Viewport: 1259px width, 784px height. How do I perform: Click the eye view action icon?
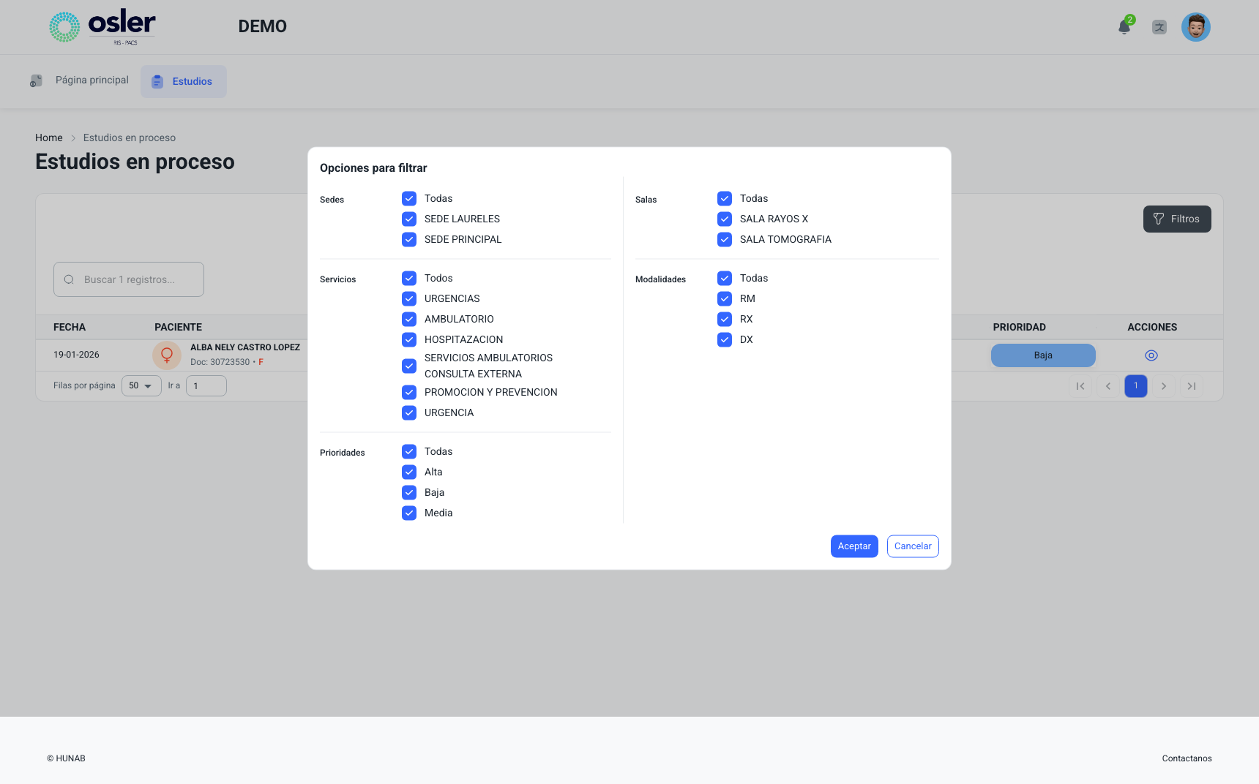pos(1151,355)
